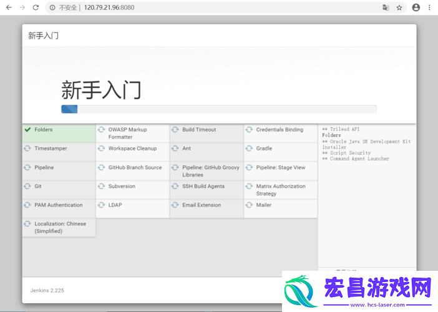Click the sync icon beside SSH Build Agents
438x312 pixels.
pos(175,186)
